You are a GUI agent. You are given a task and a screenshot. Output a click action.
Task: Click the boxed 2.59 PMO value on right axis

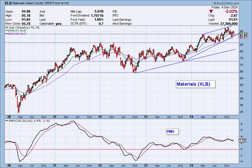click(x=242, y=141)
